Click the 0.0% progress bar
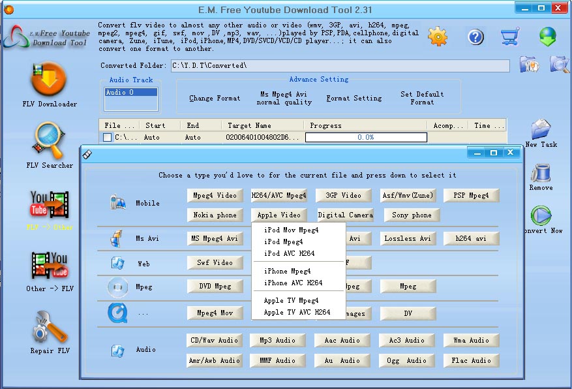Screen dimensions: 572x389 pyautogui.click(x=366, y=137)
